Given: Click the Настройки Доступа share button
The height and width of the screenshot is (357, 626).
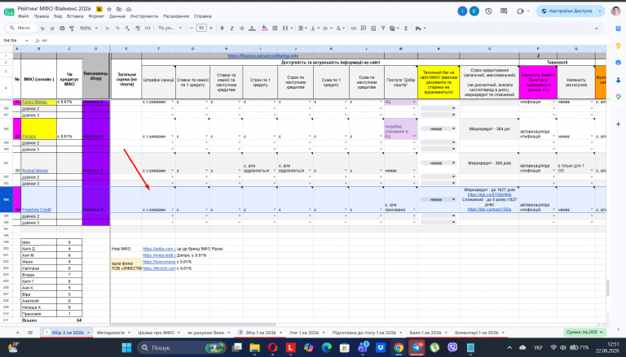Looking at the screenshot, I should [566, 11].
